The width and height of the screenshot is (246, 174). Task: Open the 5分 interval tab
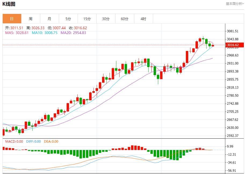click(x=68, y=19)
